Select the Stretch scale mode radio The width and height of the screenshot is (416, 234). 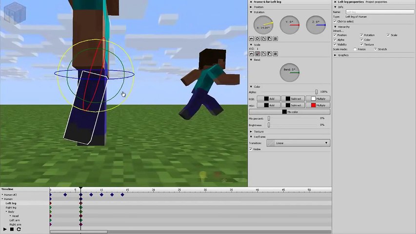point(376,49)
